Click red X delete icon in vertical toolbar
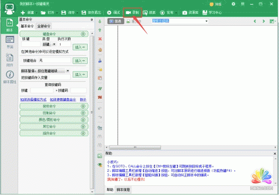This screenshot has width=279, height=195. point(100,39)
